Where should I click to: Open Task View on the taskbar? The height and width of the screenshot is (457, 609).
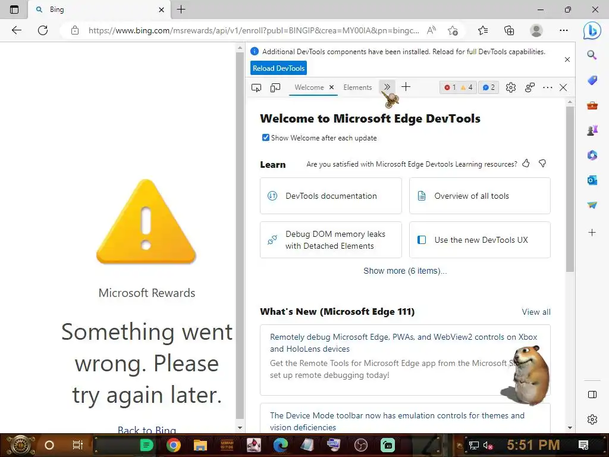(x=78, y=445)
